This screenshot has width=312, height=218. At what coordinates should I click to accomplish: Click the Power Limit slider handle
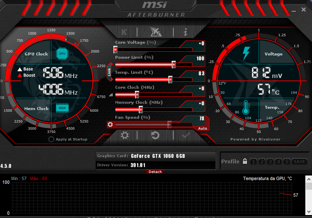tap(174, 65)
